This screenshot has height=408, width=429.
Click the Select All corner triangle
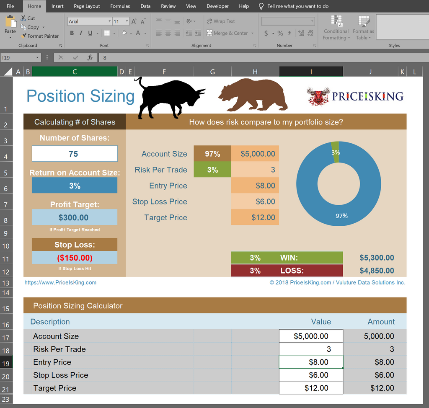tap(8, 72)
